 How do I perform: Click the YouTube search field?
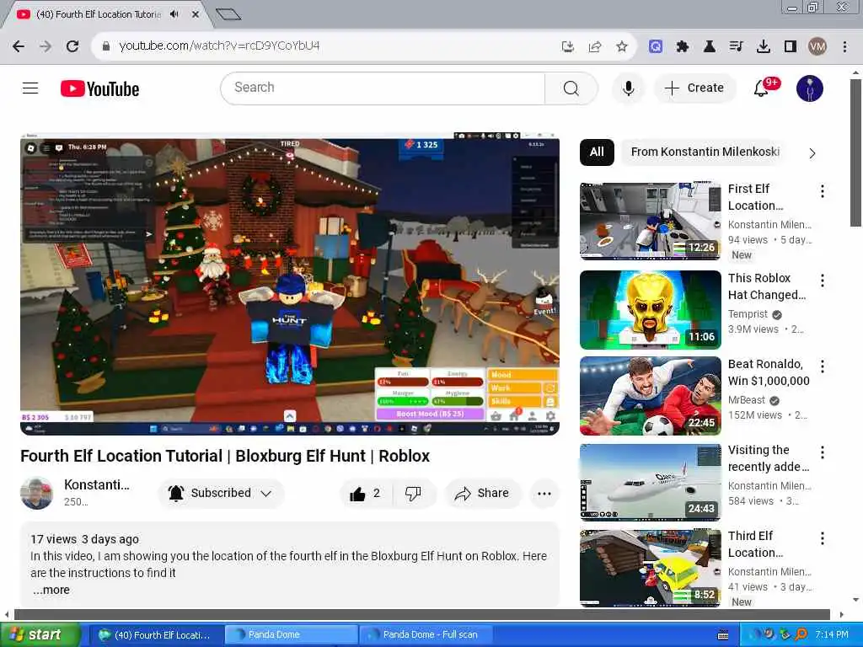coord(383,88)
